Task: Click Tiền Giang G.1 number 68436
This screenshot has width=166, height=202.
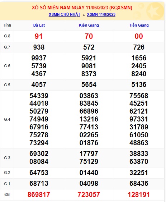Action: (x=139, y=183)
